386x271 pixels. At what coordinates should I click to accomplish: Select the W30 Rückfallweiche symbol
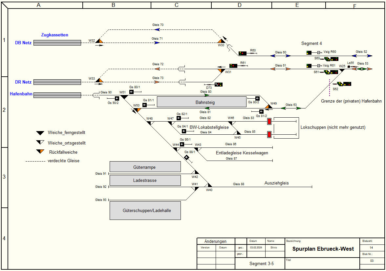click(x=221, y=41)
